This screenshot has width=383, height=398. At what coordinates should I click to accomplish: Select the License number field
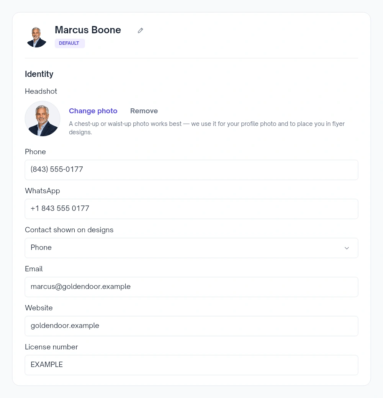tap(191, 365)
